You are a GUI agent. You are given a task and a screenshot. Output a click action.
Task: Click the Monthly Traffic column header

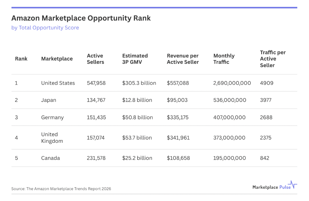(224, 59)
